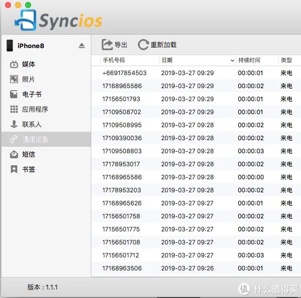Click duration 00:00:03 in the 17109508803 row
The height and width of the screenshot is (298, 301).
click(x=251, y=151)
